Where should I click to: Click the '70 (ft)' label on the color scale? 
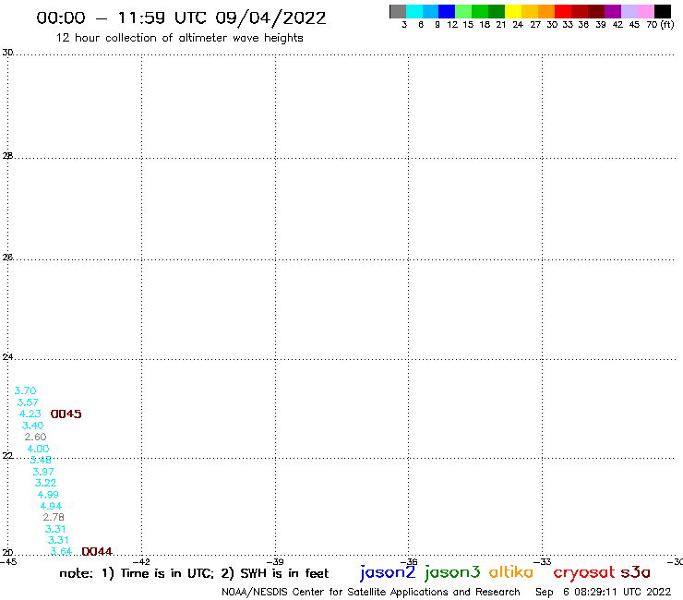pos(660,25)
